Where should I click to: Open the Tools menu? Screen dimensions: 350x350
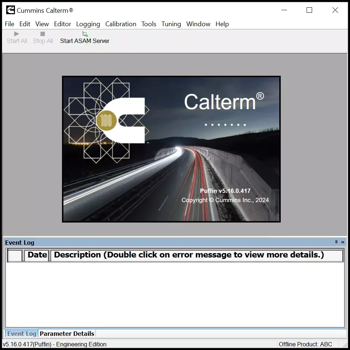click(148, 24)
